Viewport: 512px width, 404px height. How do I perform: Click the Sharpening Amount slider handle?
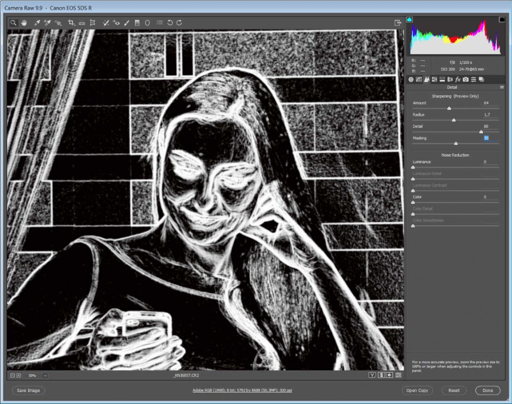449,108
